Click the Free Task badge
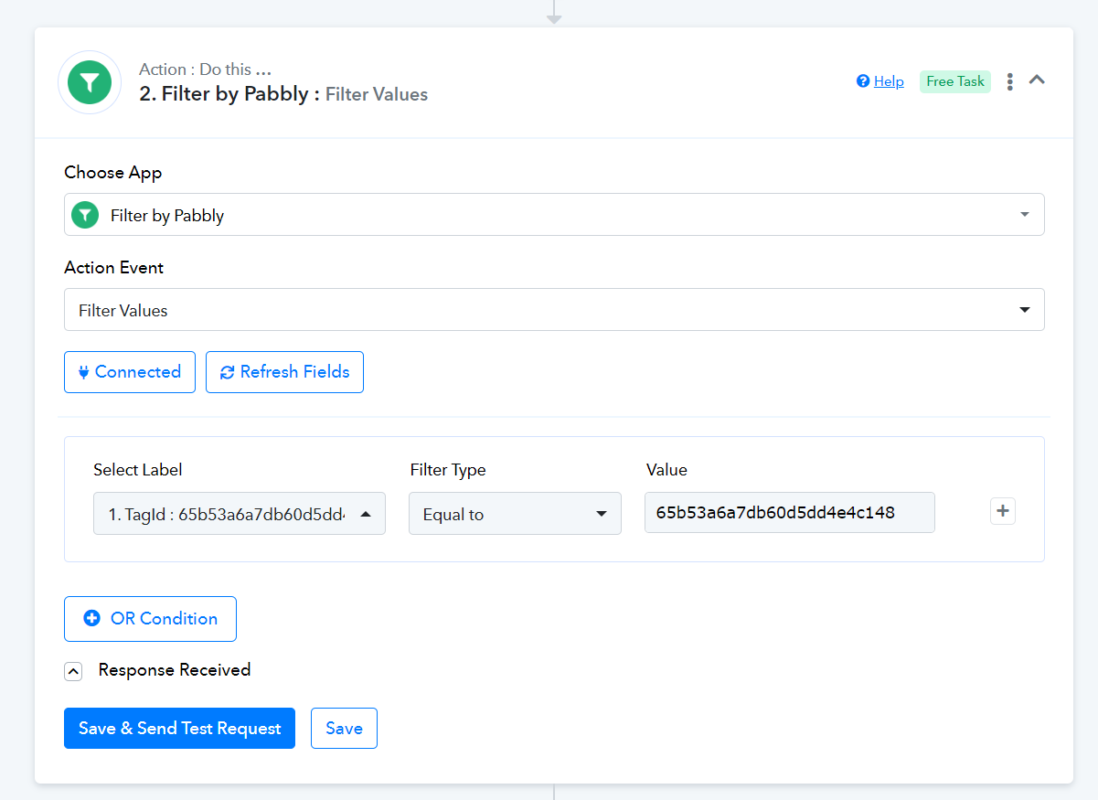Screen dimensions: 1098x800 click(x=954, y=81)
